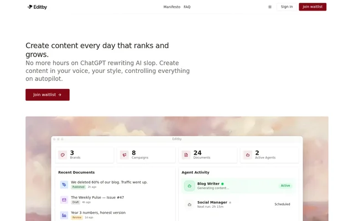Click the Draft status badge
354x221 pixels.
pos(76,202)
